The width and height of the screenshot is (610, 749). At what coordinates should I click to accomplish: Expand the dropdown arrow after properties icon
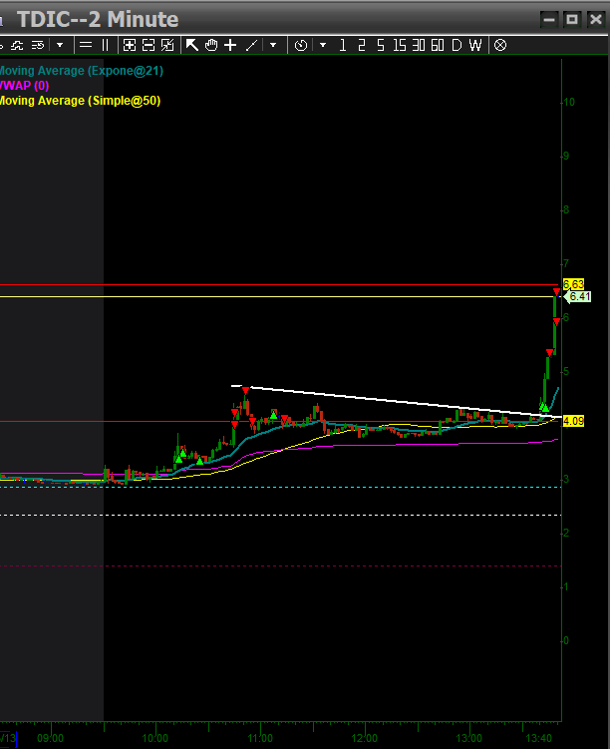point(60,46)
